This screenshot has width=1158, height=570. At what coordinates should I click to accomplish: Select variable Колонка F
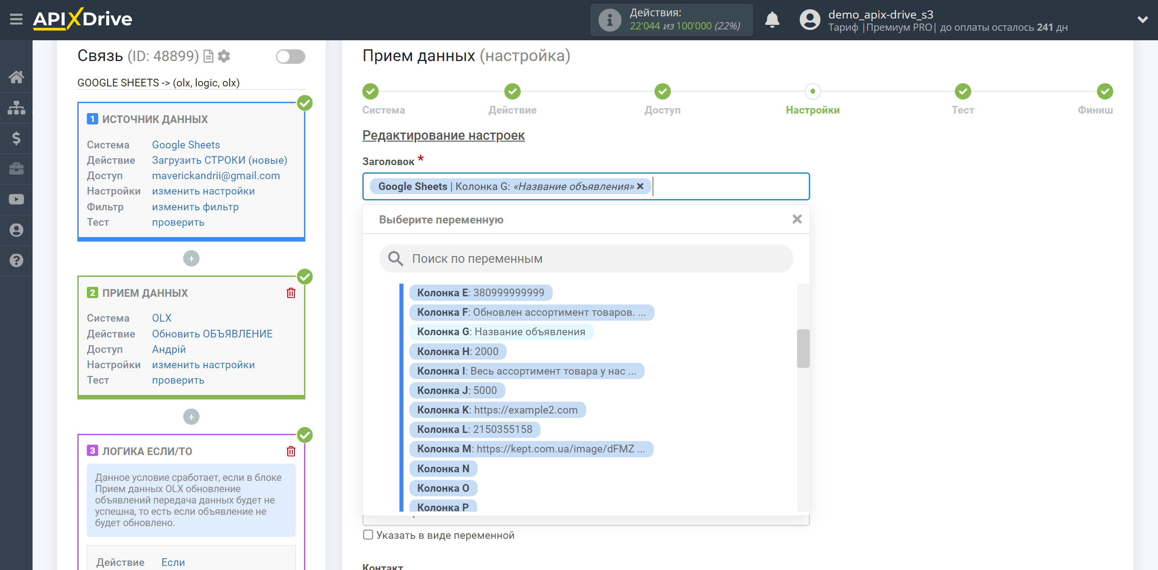pos(532,312)
